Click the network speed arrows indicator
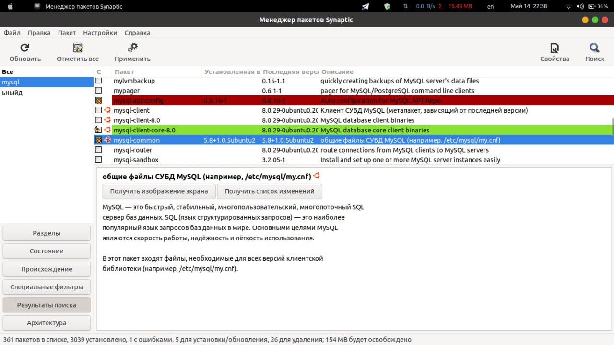614x345 pixels. pos(406,6)
